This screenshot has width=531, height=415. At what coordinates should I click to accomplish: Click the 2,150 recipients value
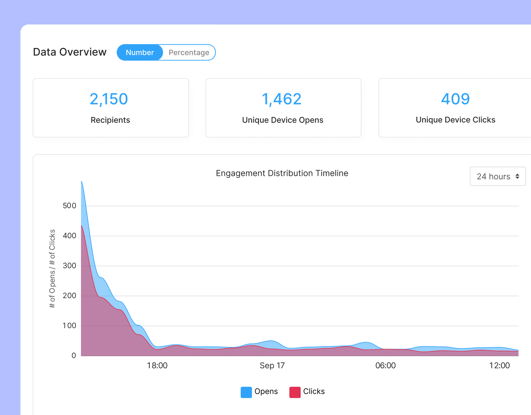(109, 99)
